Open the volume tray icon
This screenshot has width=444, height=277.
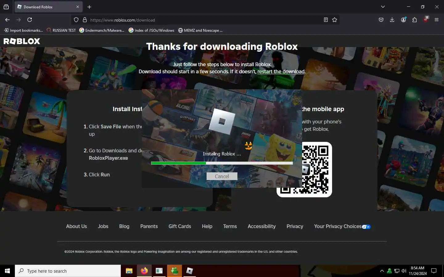pos(404,271)
